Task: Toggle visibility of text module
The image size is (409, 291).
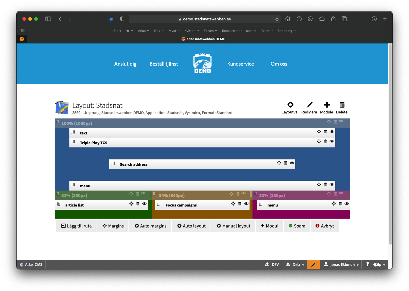Action: point(332,132)
